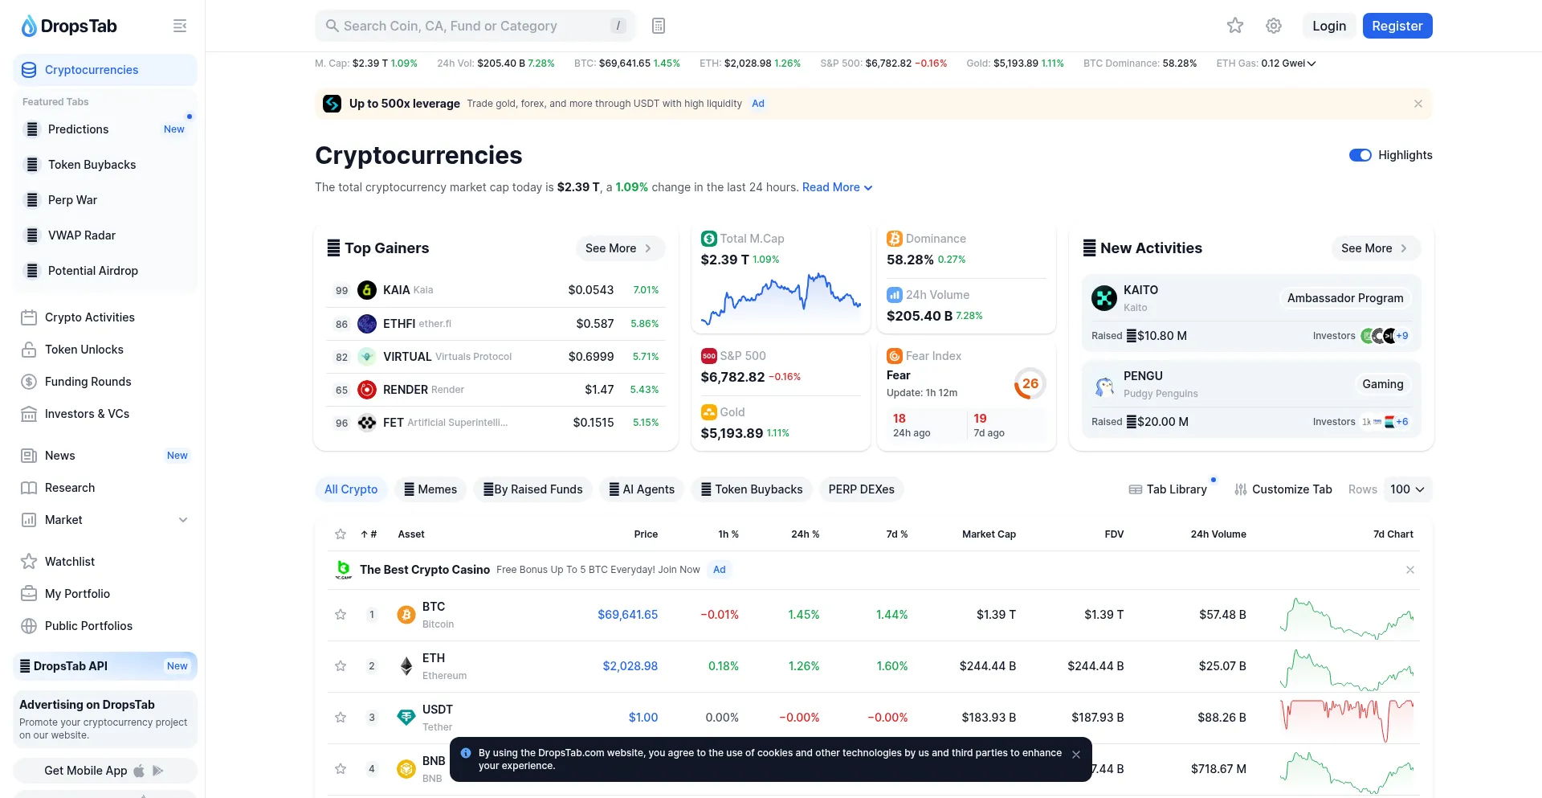Expand the Market sidebar section
Viewport: 1542px width, 798px height.
pyautogui.click(x=183, y=520)
